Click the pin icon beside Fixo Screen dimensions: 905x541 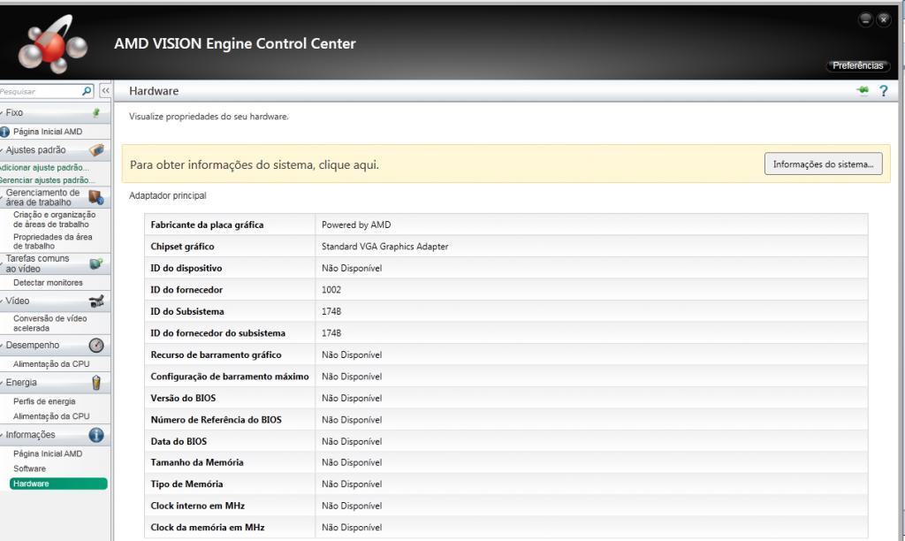(96, 112)
